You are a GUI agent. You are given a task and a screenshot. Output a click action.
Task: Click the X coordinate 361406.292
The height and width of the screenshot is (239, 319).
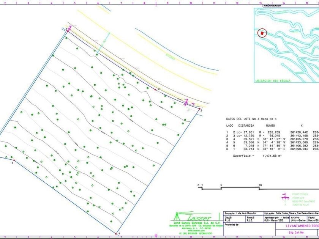(299, 146)
